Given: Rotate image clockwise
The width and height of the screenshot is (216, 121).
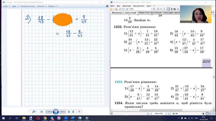Looking at the screenshot, I should [73, 112].
